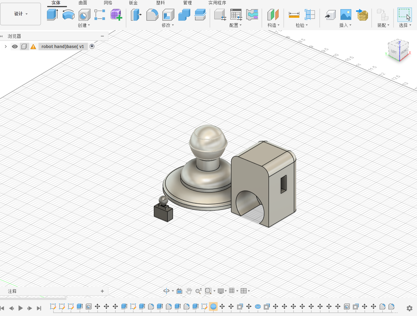Click the component icon next to robot hand
The width and height of the screenshot is (417, 316).
click(x=24, y=46)
